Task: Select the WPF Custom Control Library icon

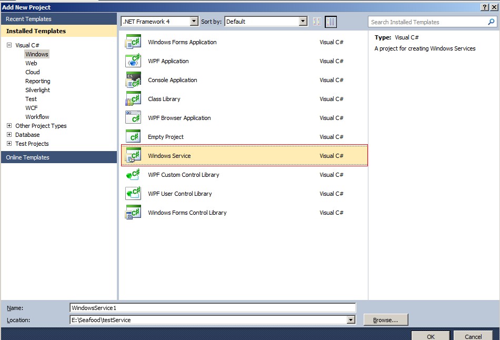Action: pyautogui.click(x=133, y=175)
